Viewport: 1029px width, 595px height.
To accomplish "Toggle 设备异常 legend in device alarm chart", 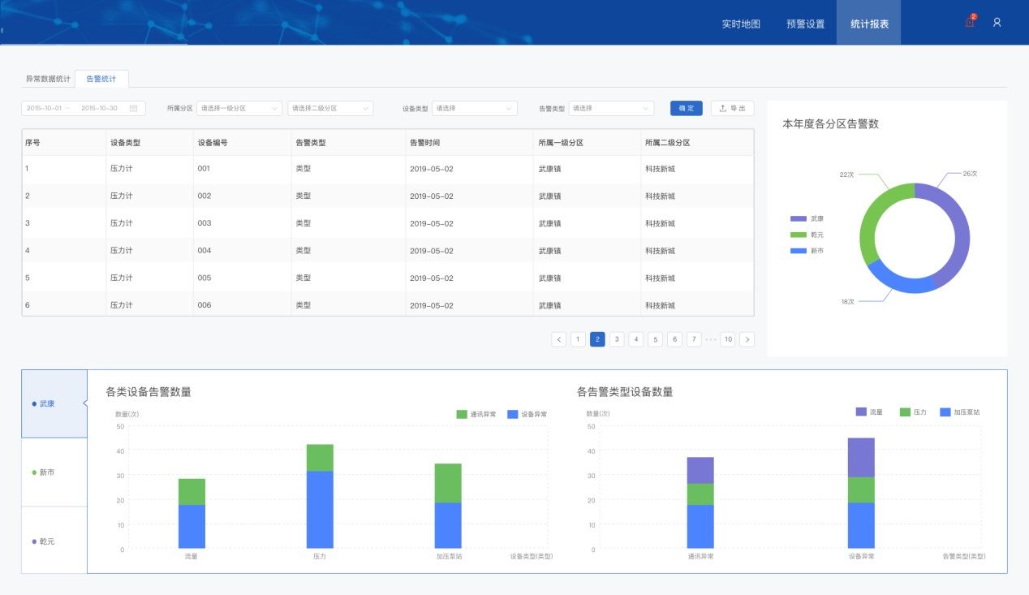I will (527, 414).
